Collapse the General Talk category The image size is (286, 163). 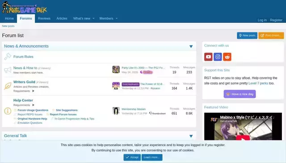[191, 136]
